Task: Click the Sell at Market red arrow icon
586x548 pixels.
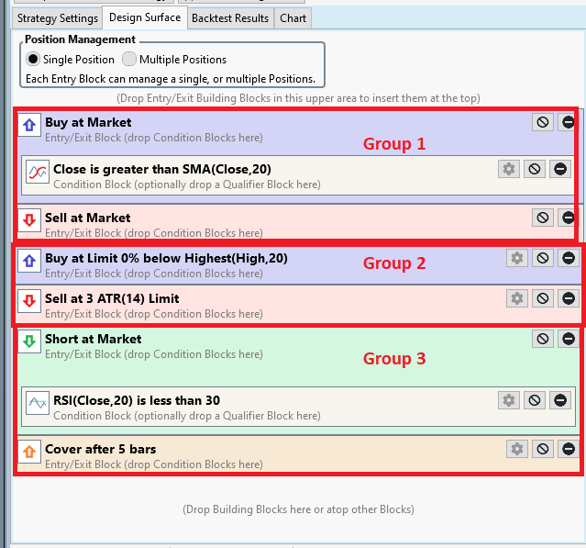Action: 29,220
